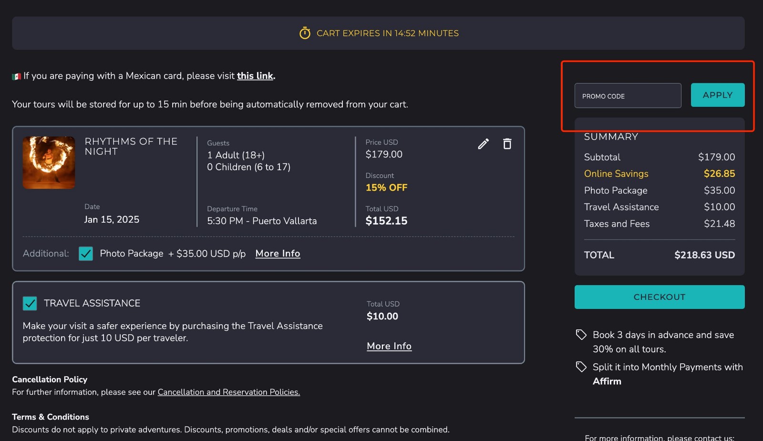
Task: Disable the Travel Assistance protection
Action: (30, 303)
